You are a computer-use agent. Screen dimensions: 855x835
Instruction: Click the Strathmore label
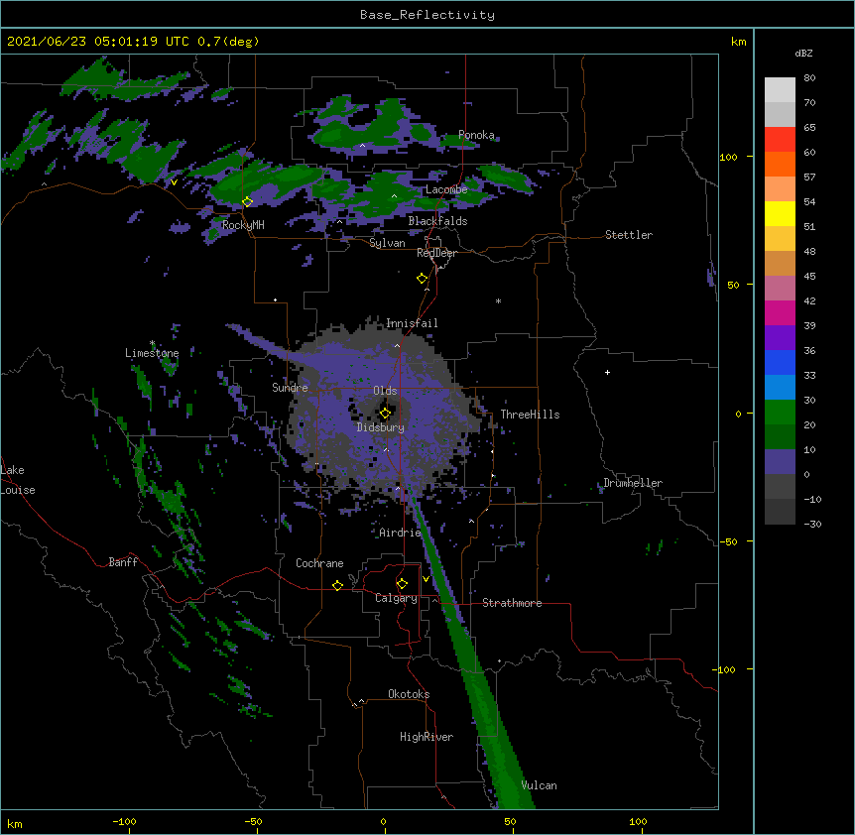coord(512,603)
